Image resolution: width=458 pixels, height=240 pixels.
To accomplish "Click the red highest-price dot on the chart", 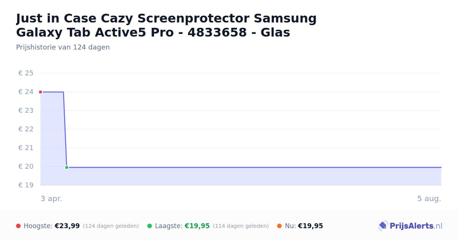I will (x=40, y=92).
